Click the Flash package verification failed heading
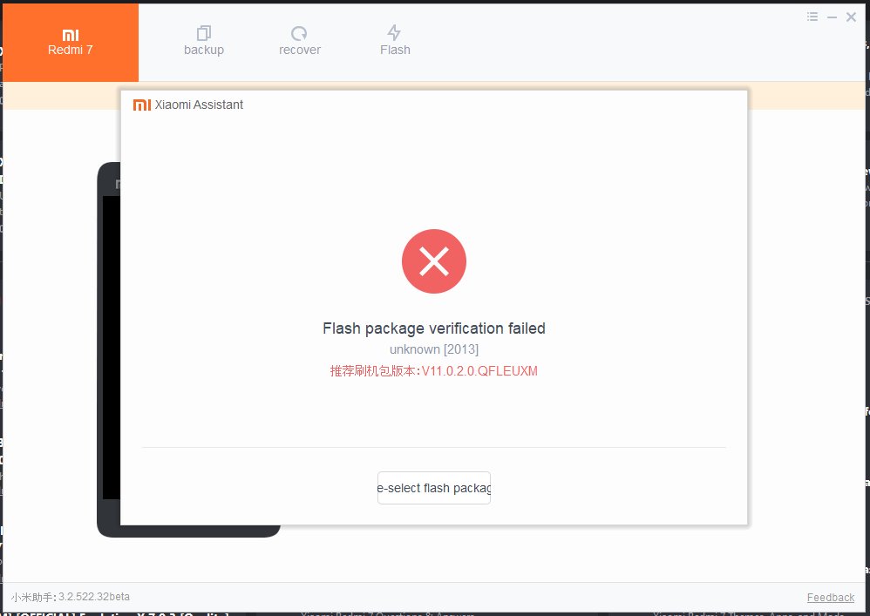870x616 pixels. click(x=434, y=328)
